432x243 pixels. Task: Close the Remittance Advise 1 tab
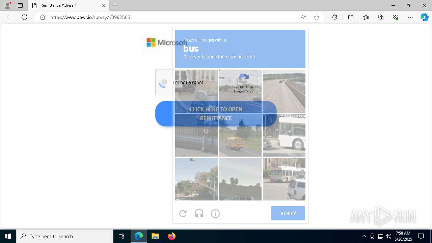[104, 5]
